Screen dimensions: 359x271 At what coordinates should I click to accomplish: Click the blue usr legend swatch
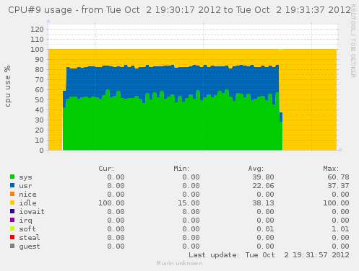12,185
